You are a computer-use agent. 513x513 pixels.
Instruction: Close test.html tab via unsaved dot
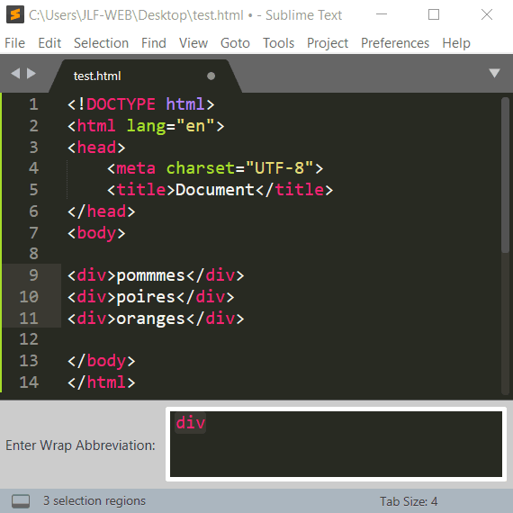point(211,76)
